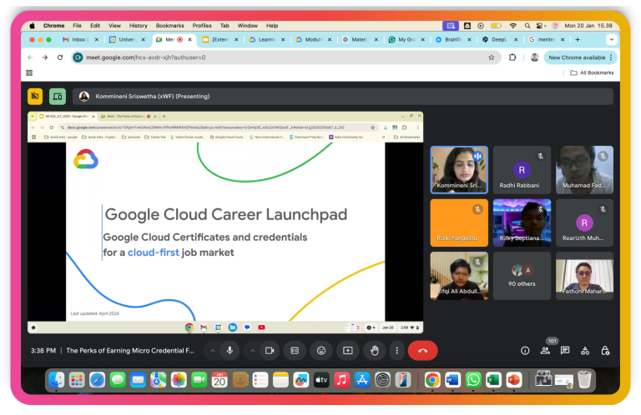The image size is (641, 415).
Task: Select Radhi Rabbani participant tile
Action: pyautogui.click(x=522, y=170)
